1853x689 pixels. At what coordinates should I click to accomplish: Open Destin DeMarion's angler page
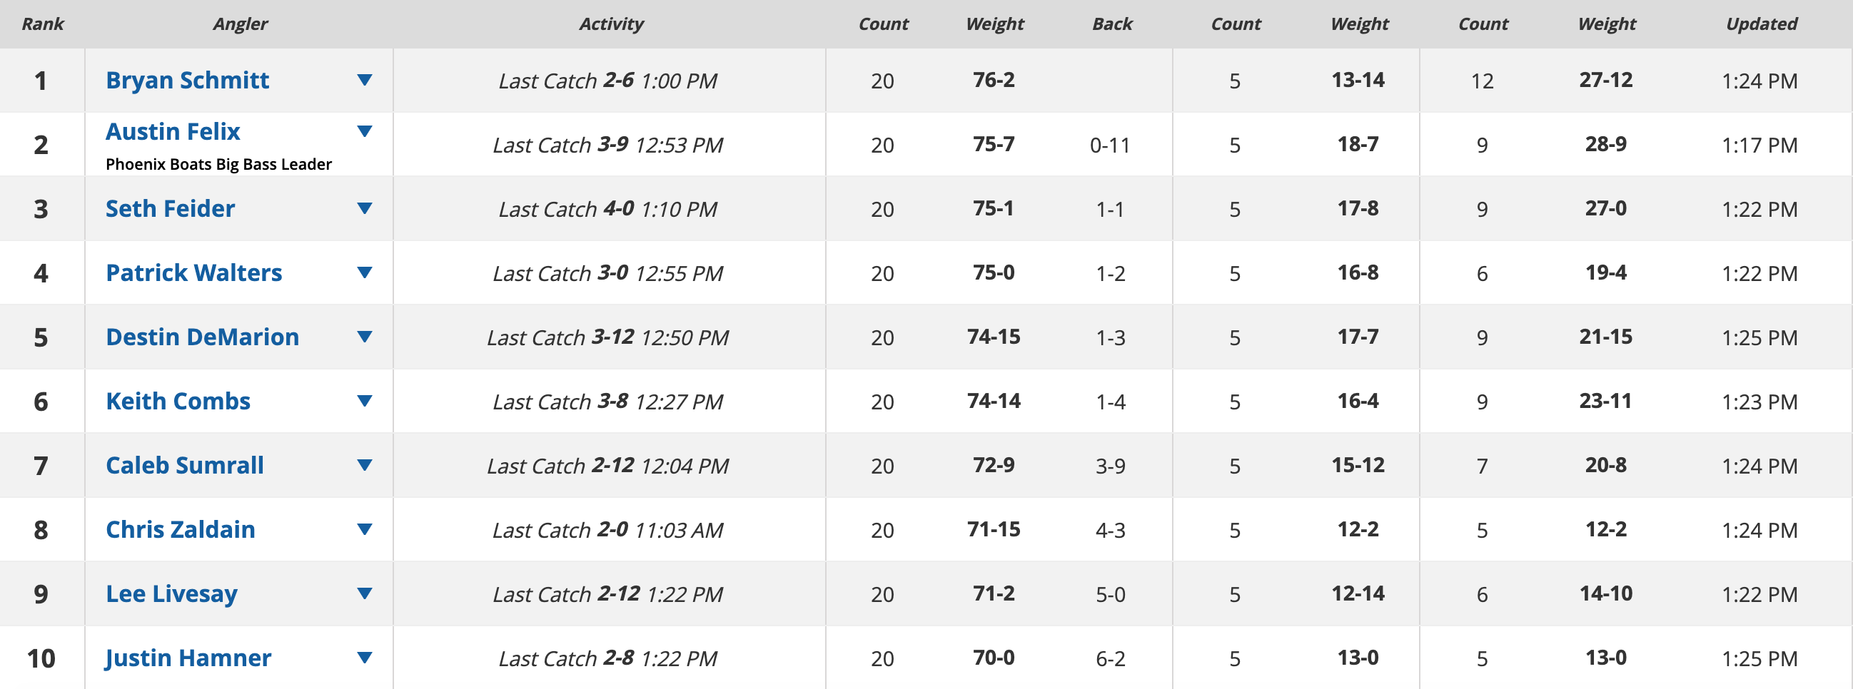point(202,336)
